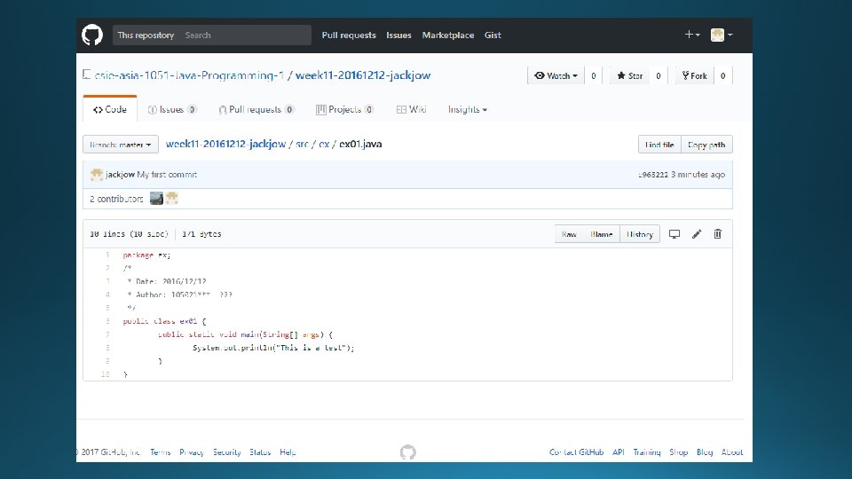This screenshot has height=479, width=852.
Task: Open the Blame view
Action: point(602,234)
